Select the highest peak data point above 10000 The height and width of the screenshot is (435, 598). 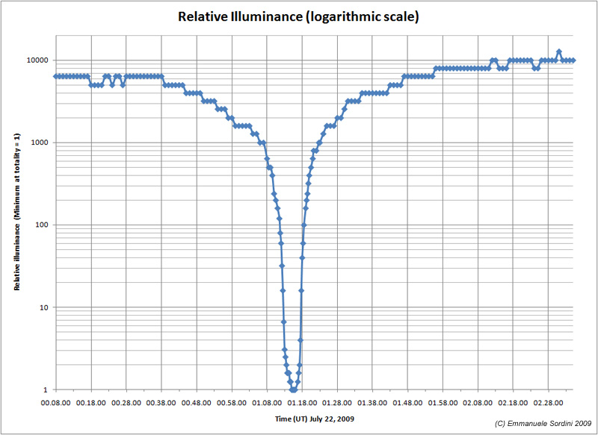pyautogui.click(x=558, y=51)
